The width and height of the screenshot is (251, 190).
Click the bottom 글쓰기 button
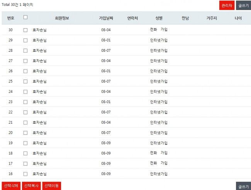[x=244, y=186]
